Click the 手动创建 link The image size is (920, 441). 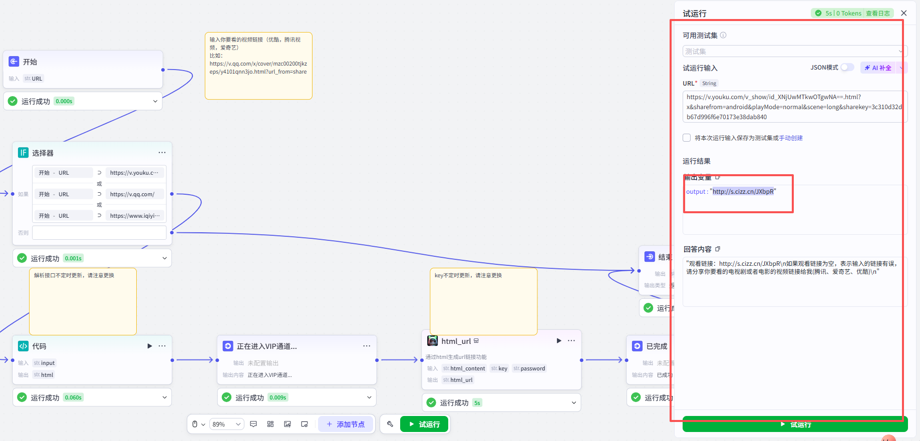(791, 138)
